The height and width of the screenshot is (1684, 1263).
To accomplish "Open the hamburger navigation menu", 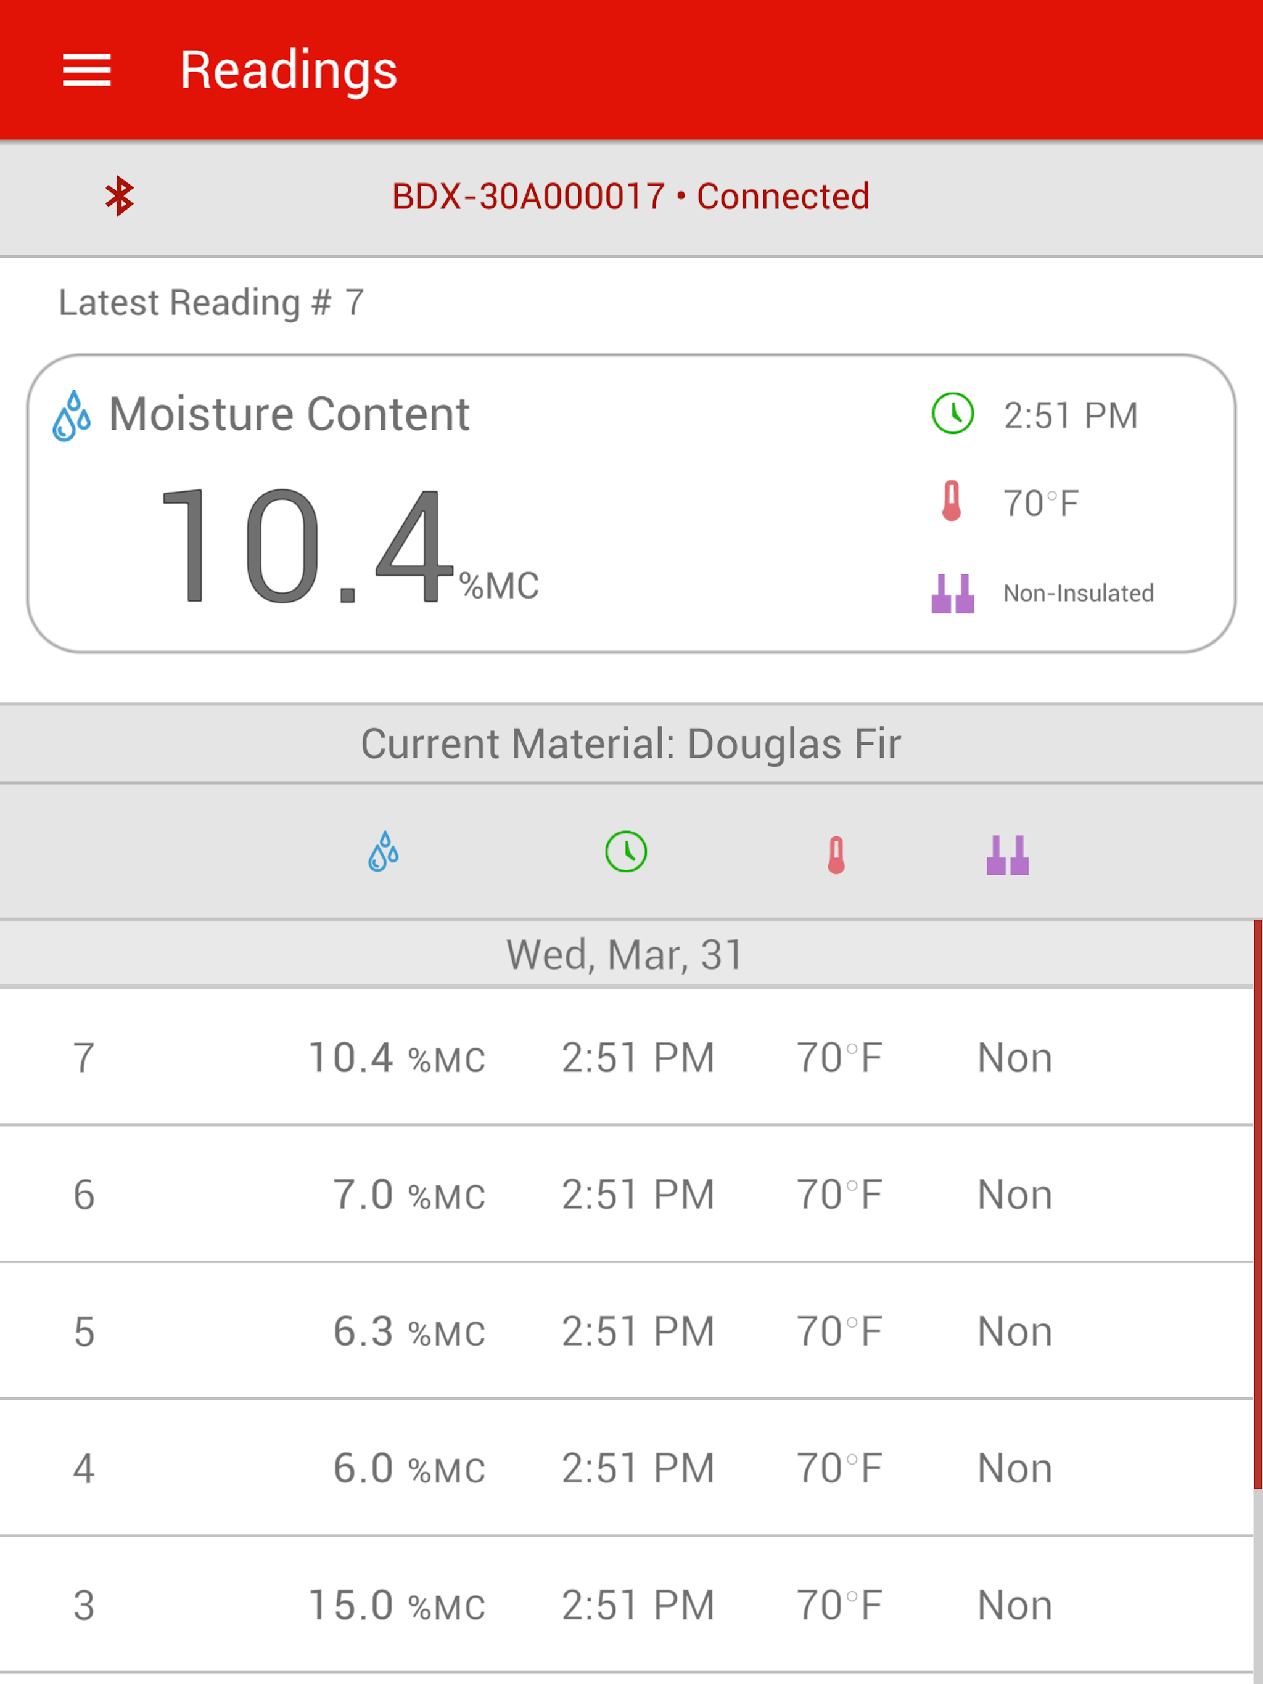I will point(87,70).
